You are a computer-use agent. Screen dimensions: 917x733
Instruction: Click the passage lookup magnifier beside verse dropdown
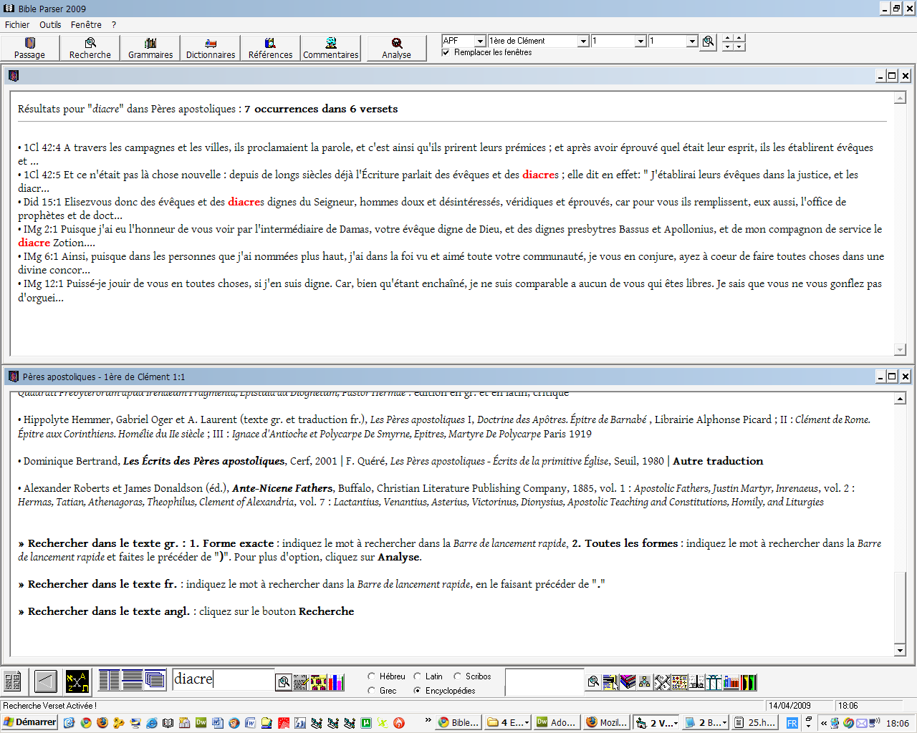click(708, 42)
